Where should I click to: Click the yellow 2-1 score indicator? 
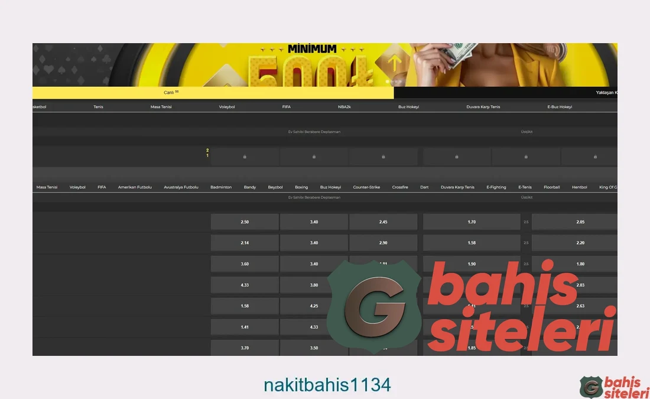pyautogui.click(x=207, y=153)
